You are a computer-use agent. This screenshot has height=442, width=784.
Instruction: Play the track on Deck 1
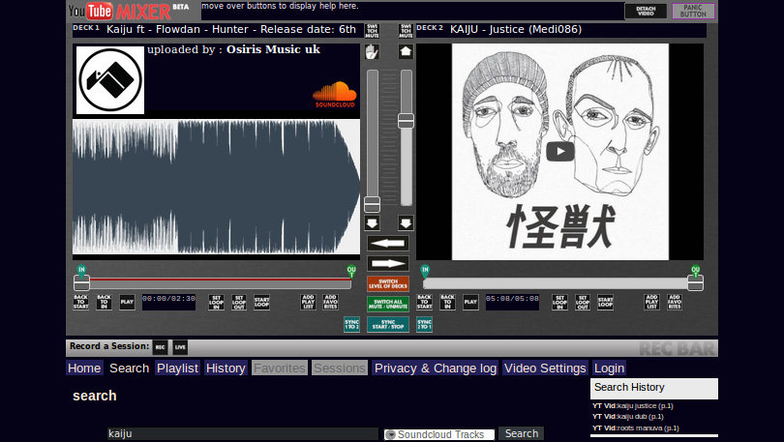click(127, 302)
